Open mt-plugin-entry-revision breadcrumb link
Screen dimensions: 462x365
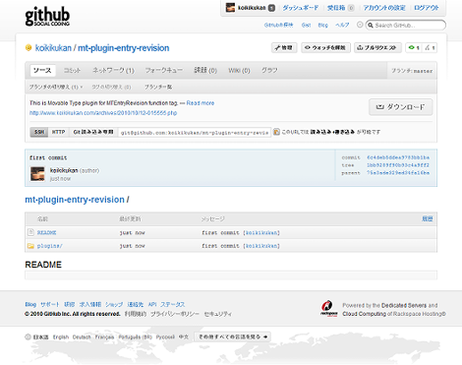point(75,200)
